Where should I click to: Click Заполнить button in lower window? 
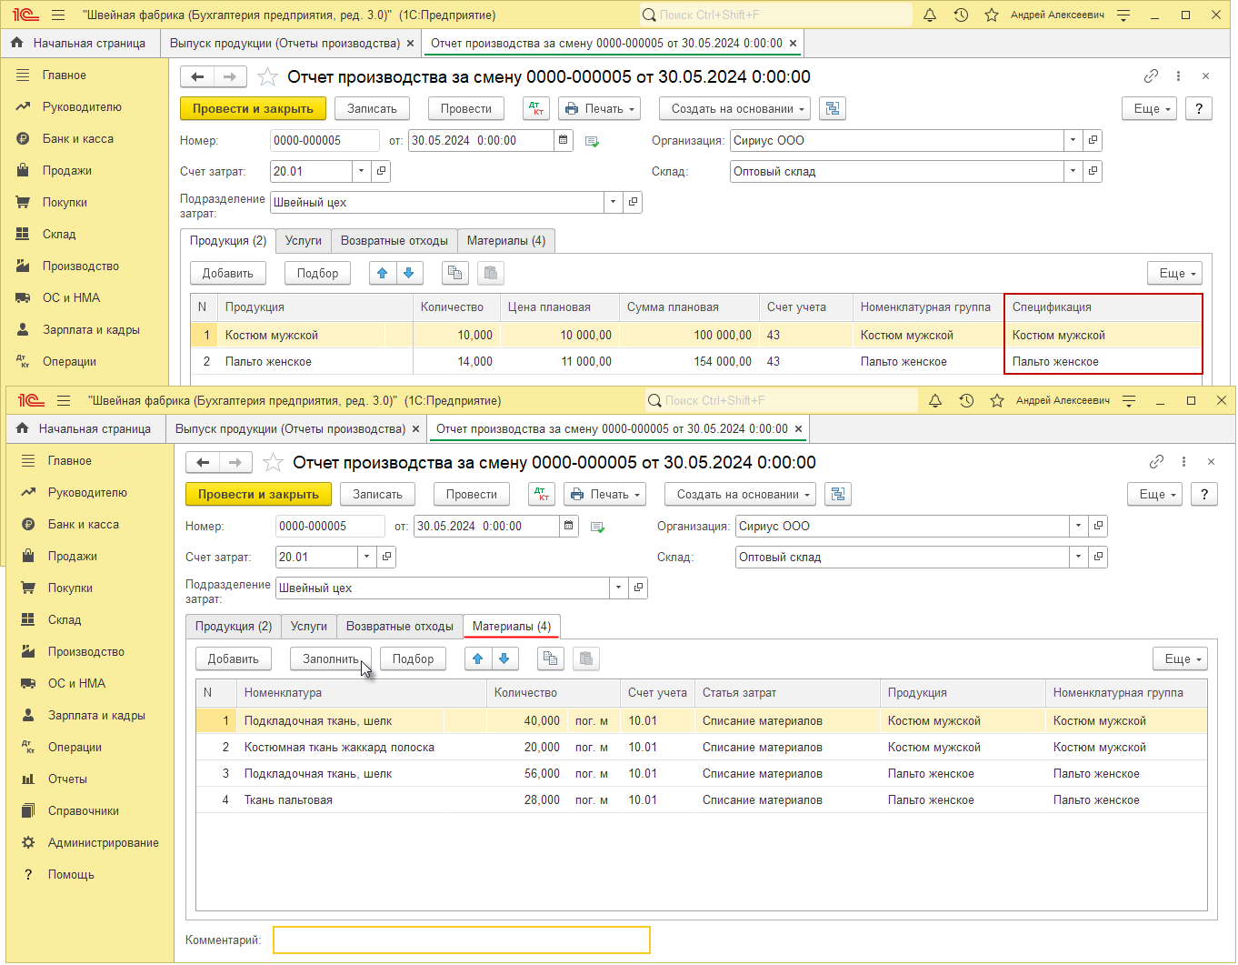[331, 658]
